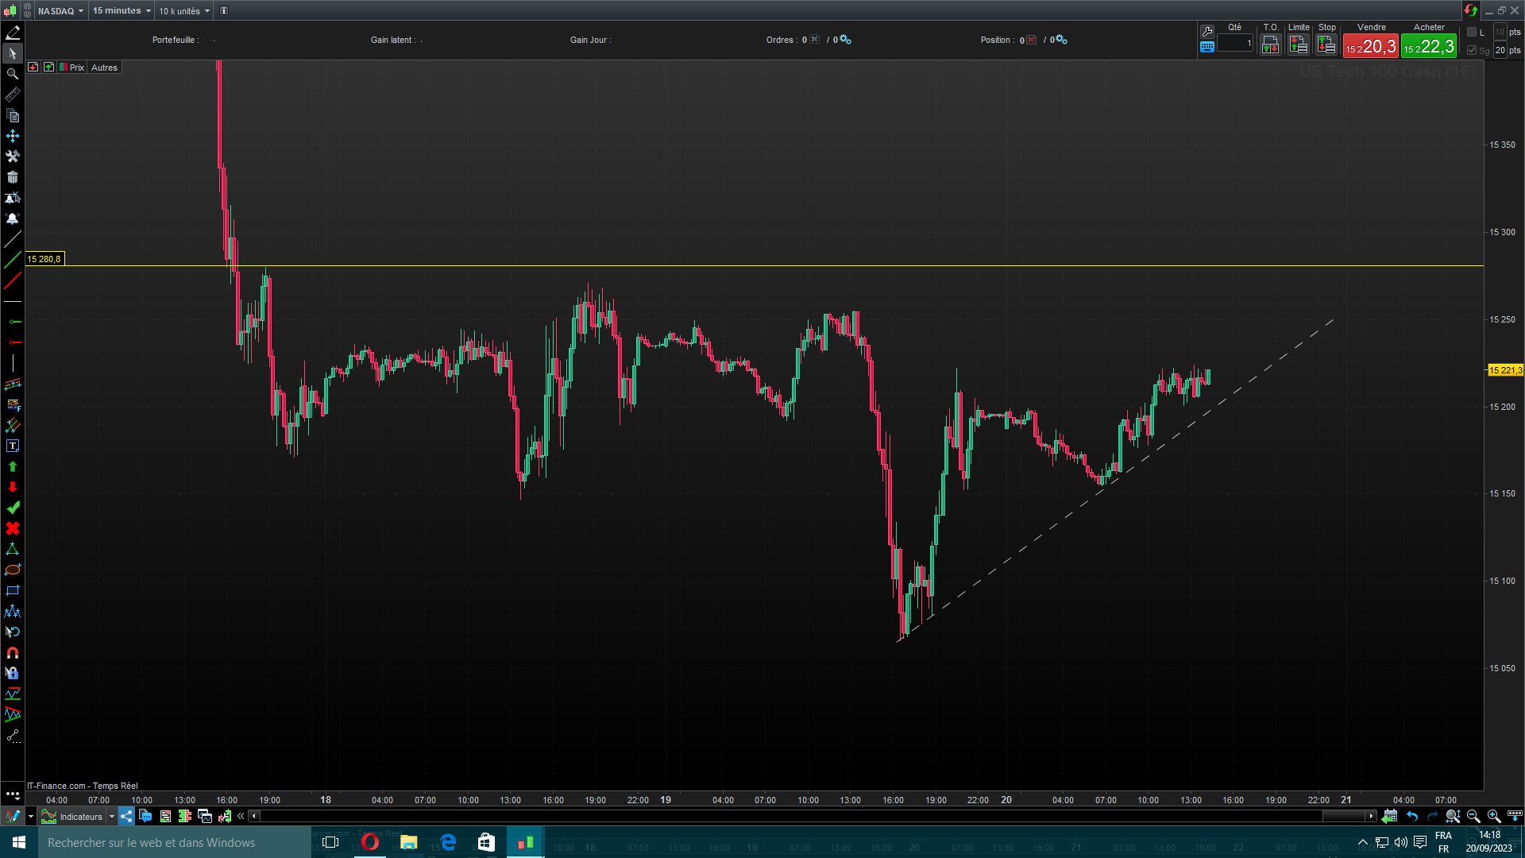Insert a red down arrow marker

pos(13,487)
